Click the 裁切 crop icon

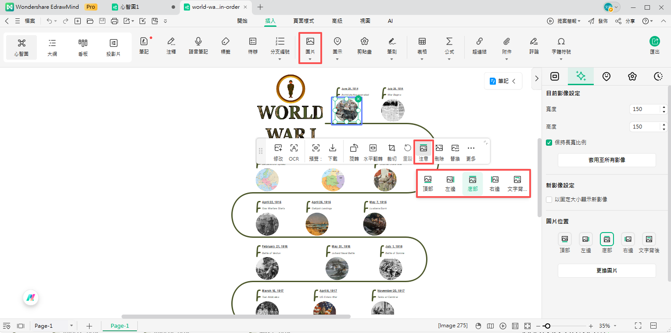(x=391, y=148)
